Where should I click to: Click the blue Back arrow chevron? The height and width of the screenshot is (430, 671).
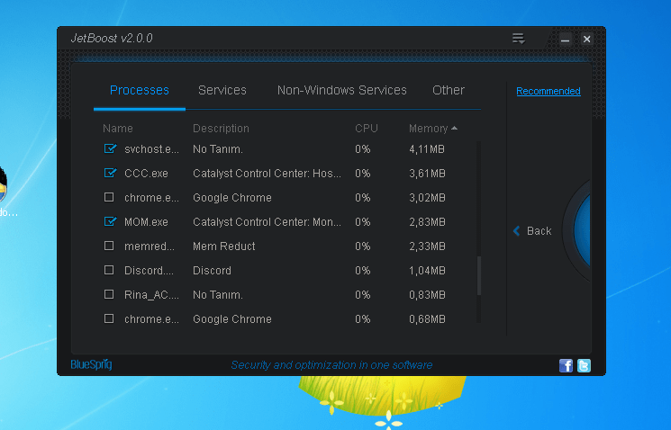[516, 231]
